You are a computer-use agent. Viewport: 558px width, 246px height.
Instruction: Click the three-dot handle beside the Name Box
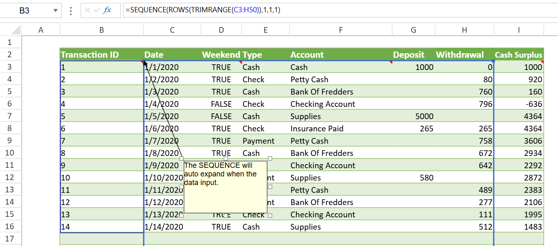point(71,11)
